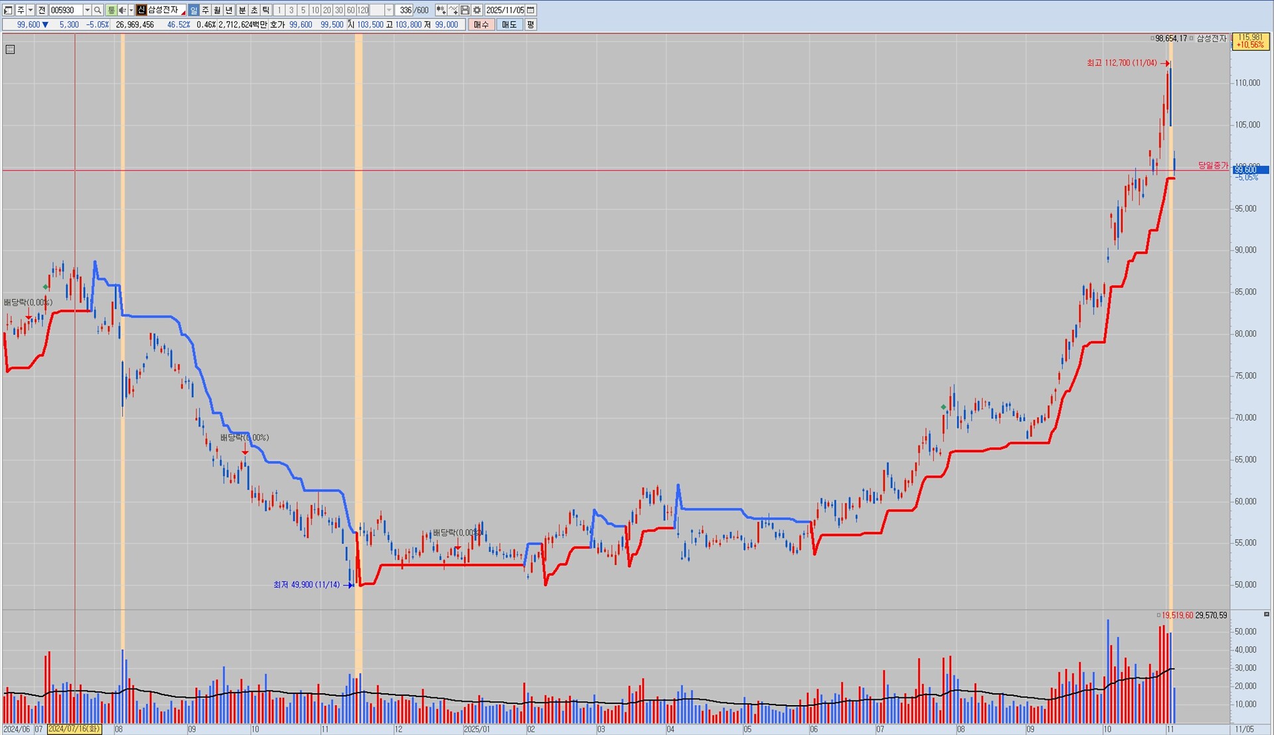Click the grid icon at chart top-left
The height and width of the screenshot is (735, 1274).
(10, 49)
